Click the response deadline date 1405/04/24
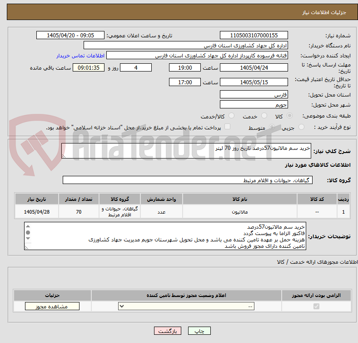Image resolution: width=358 pixels, height=343 pixels. [254, 67]
